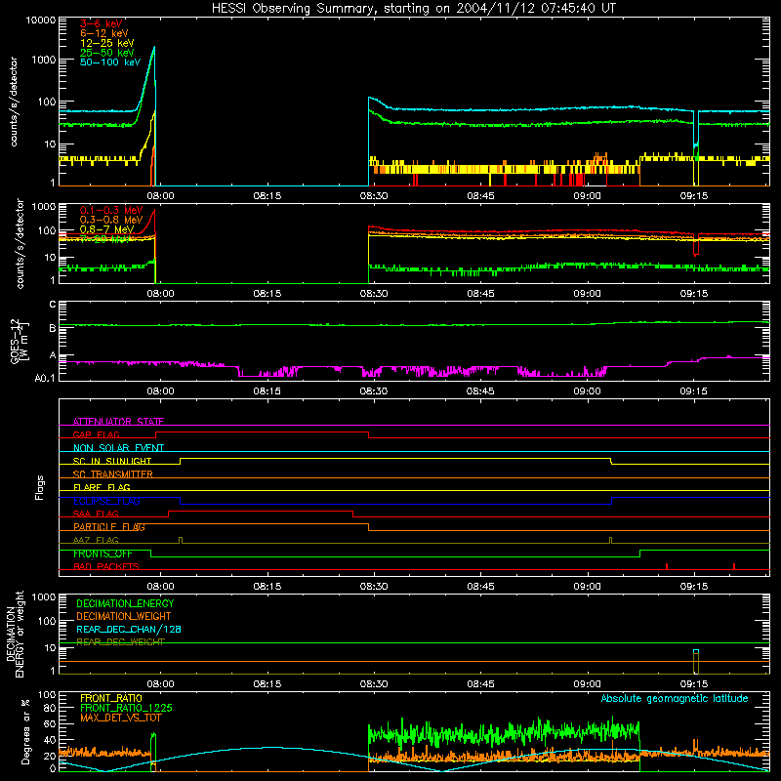The height and width of the screenshot is (781, 781).
Task: Select the SC_TRANSMITTER flag label
Action: 113,474
